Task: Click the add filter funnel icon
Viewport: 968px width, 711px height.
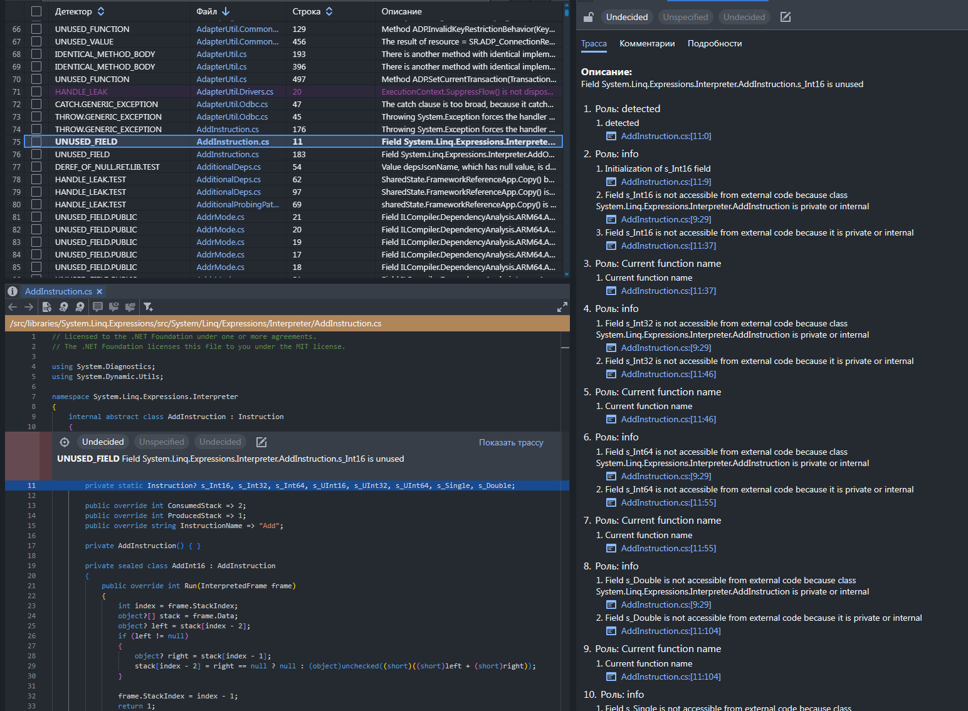Action: click(x=148, y=307)
